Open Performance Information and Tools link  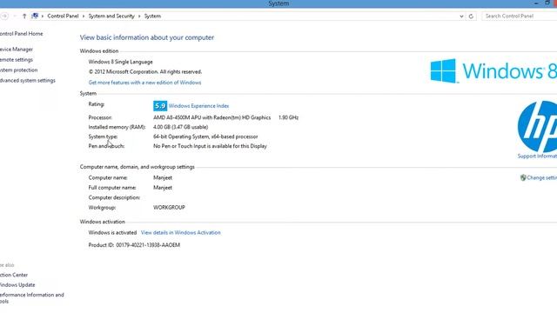(31, 298)
